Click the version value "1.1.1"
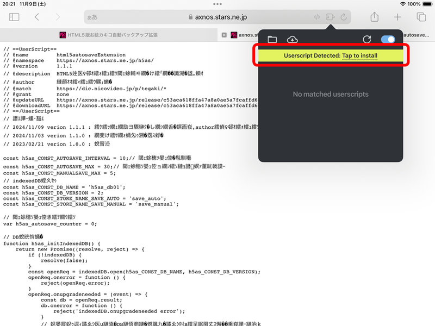 coord(64,66)
